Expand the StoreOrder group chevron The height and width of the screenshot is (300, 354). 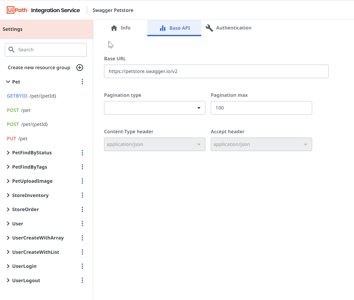point(8,209)
